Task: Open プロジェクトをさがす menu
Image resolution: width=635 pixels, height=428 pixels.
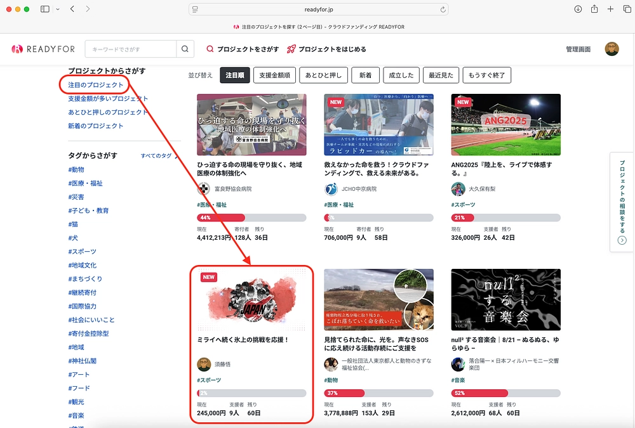Action: pos(243,49)
